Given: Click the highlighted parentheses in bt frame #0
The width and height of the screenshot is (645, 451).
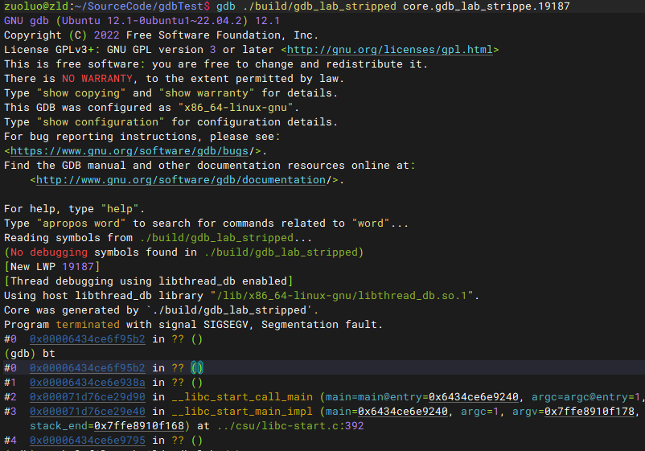Looking at the screenshot, I should pyautogui.click(x=197, y=368).
